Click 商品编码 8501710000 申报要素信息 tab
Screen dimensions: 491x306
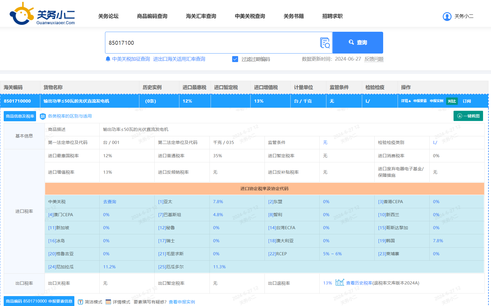pyautogui.click(x=39, y=301)
